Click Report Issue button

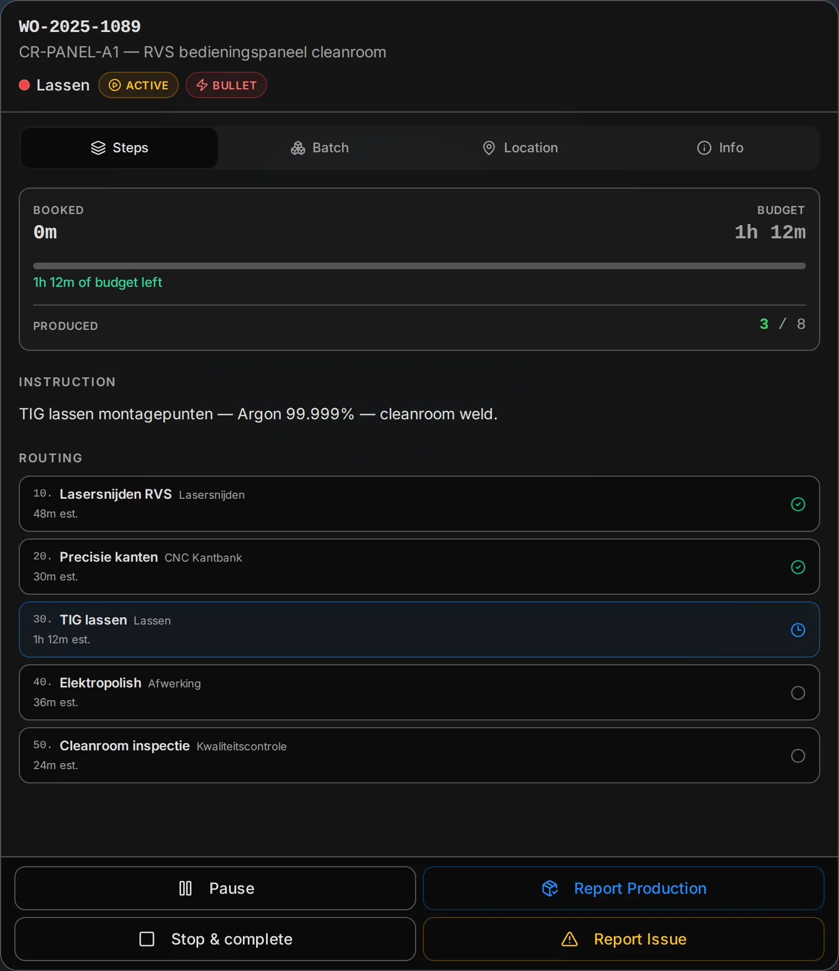click(624, 939)
